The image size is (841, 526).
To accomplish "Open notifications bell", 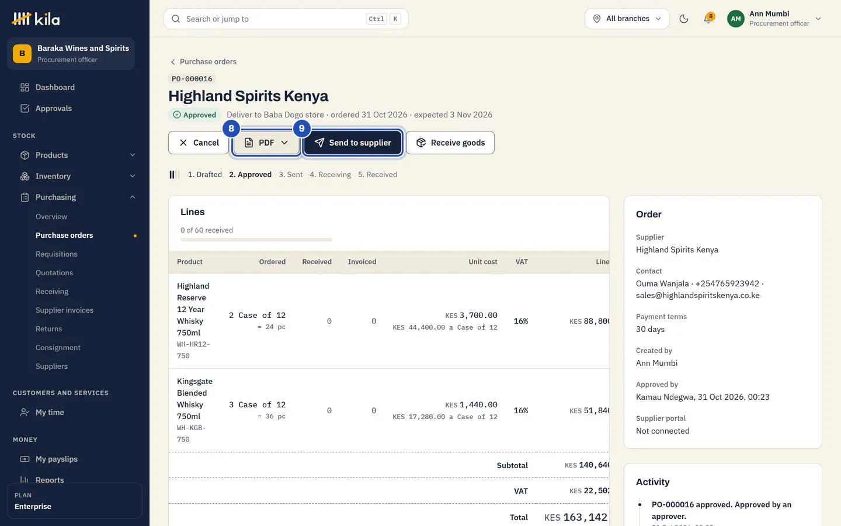I will tap(708, 19).
